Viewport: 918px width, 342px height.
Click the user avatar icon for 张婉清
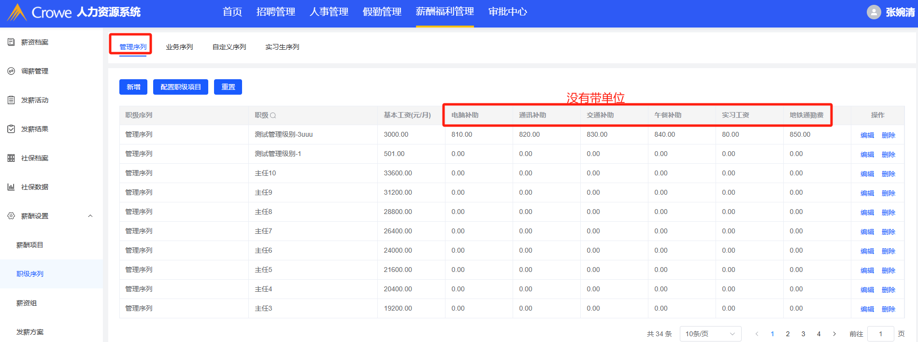pyautogui.click(x=874, y=12)
